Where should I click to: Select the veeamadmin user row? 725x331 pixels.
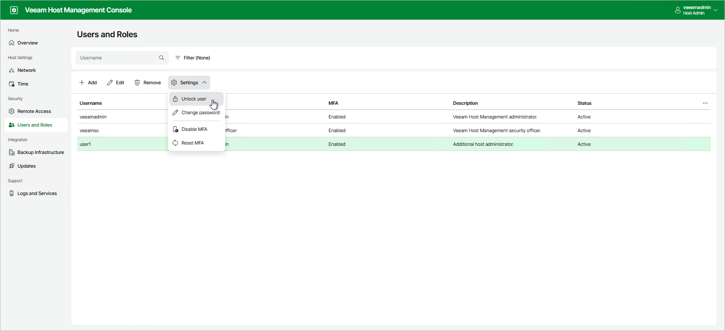[394, 117]
